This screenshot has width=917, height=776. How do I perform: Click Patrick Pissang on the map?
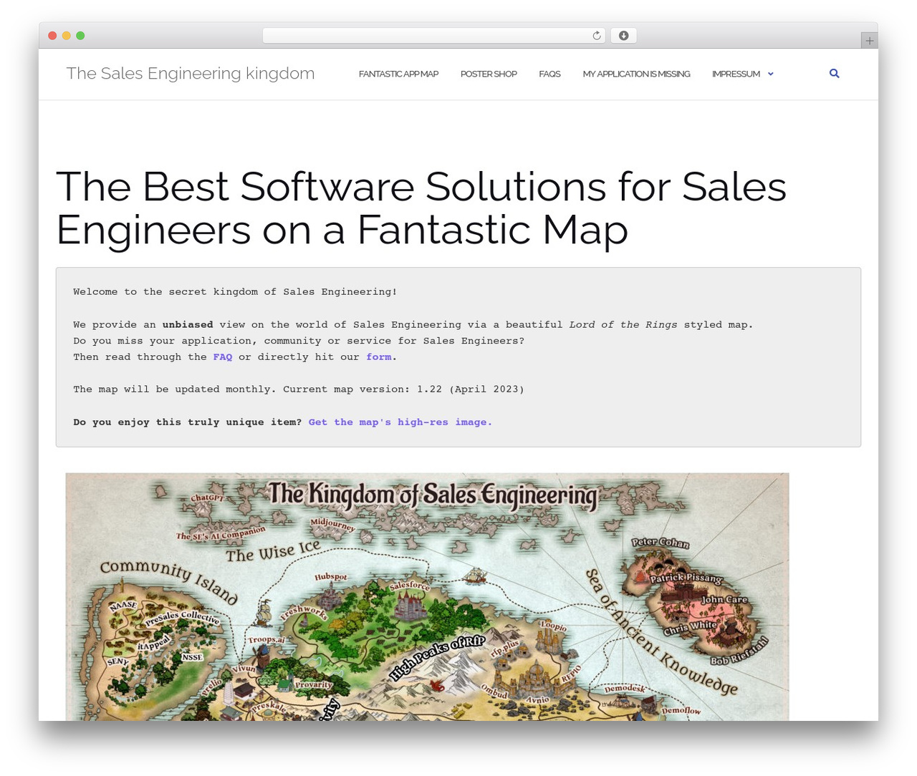click(x=686, y=578)
